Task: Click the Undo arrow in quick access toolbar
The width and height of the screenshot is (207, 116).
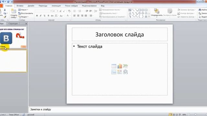Action: tap(3, 2)
